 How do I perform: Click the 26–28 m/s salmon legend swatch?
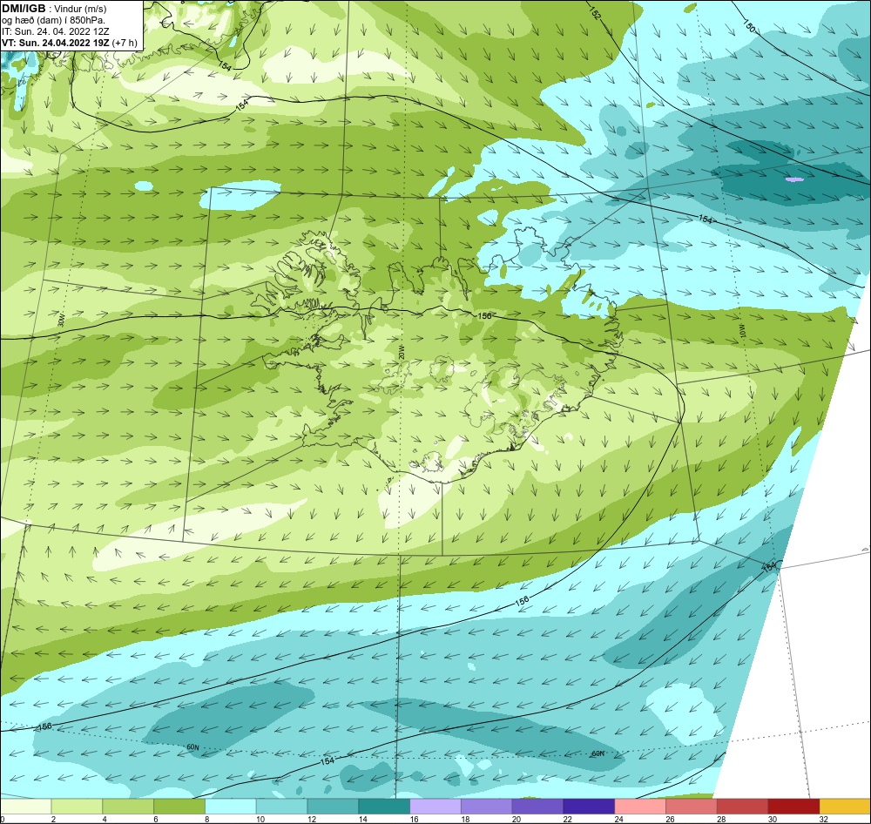pos(691,806)
